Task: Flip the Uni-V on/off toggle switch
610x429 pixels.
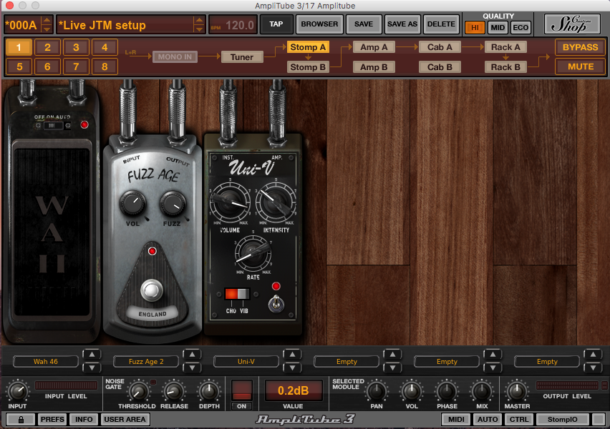Action: (276, 304)
